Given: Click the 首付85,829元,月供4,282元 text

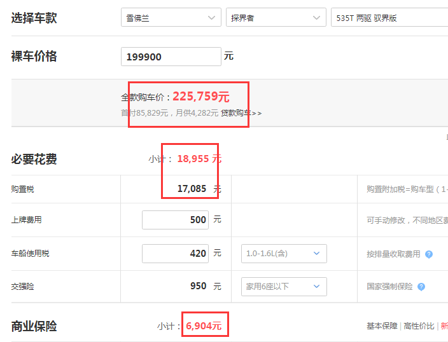Looking at the screenshot, I should [170, 113].
